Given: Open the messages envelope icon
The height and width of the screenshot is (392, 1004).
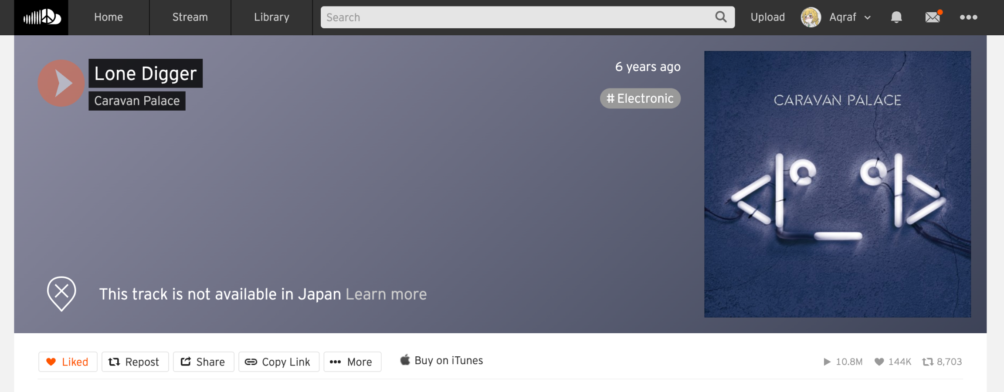Looking at the screenshot, I should click(932, 17).
